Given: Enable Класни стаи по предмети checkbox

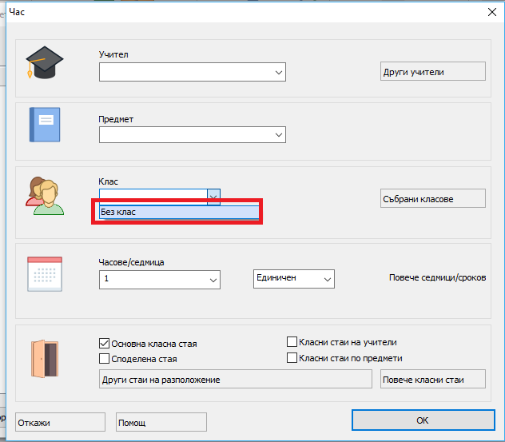Looking at the screenshot, I should 292,358.
